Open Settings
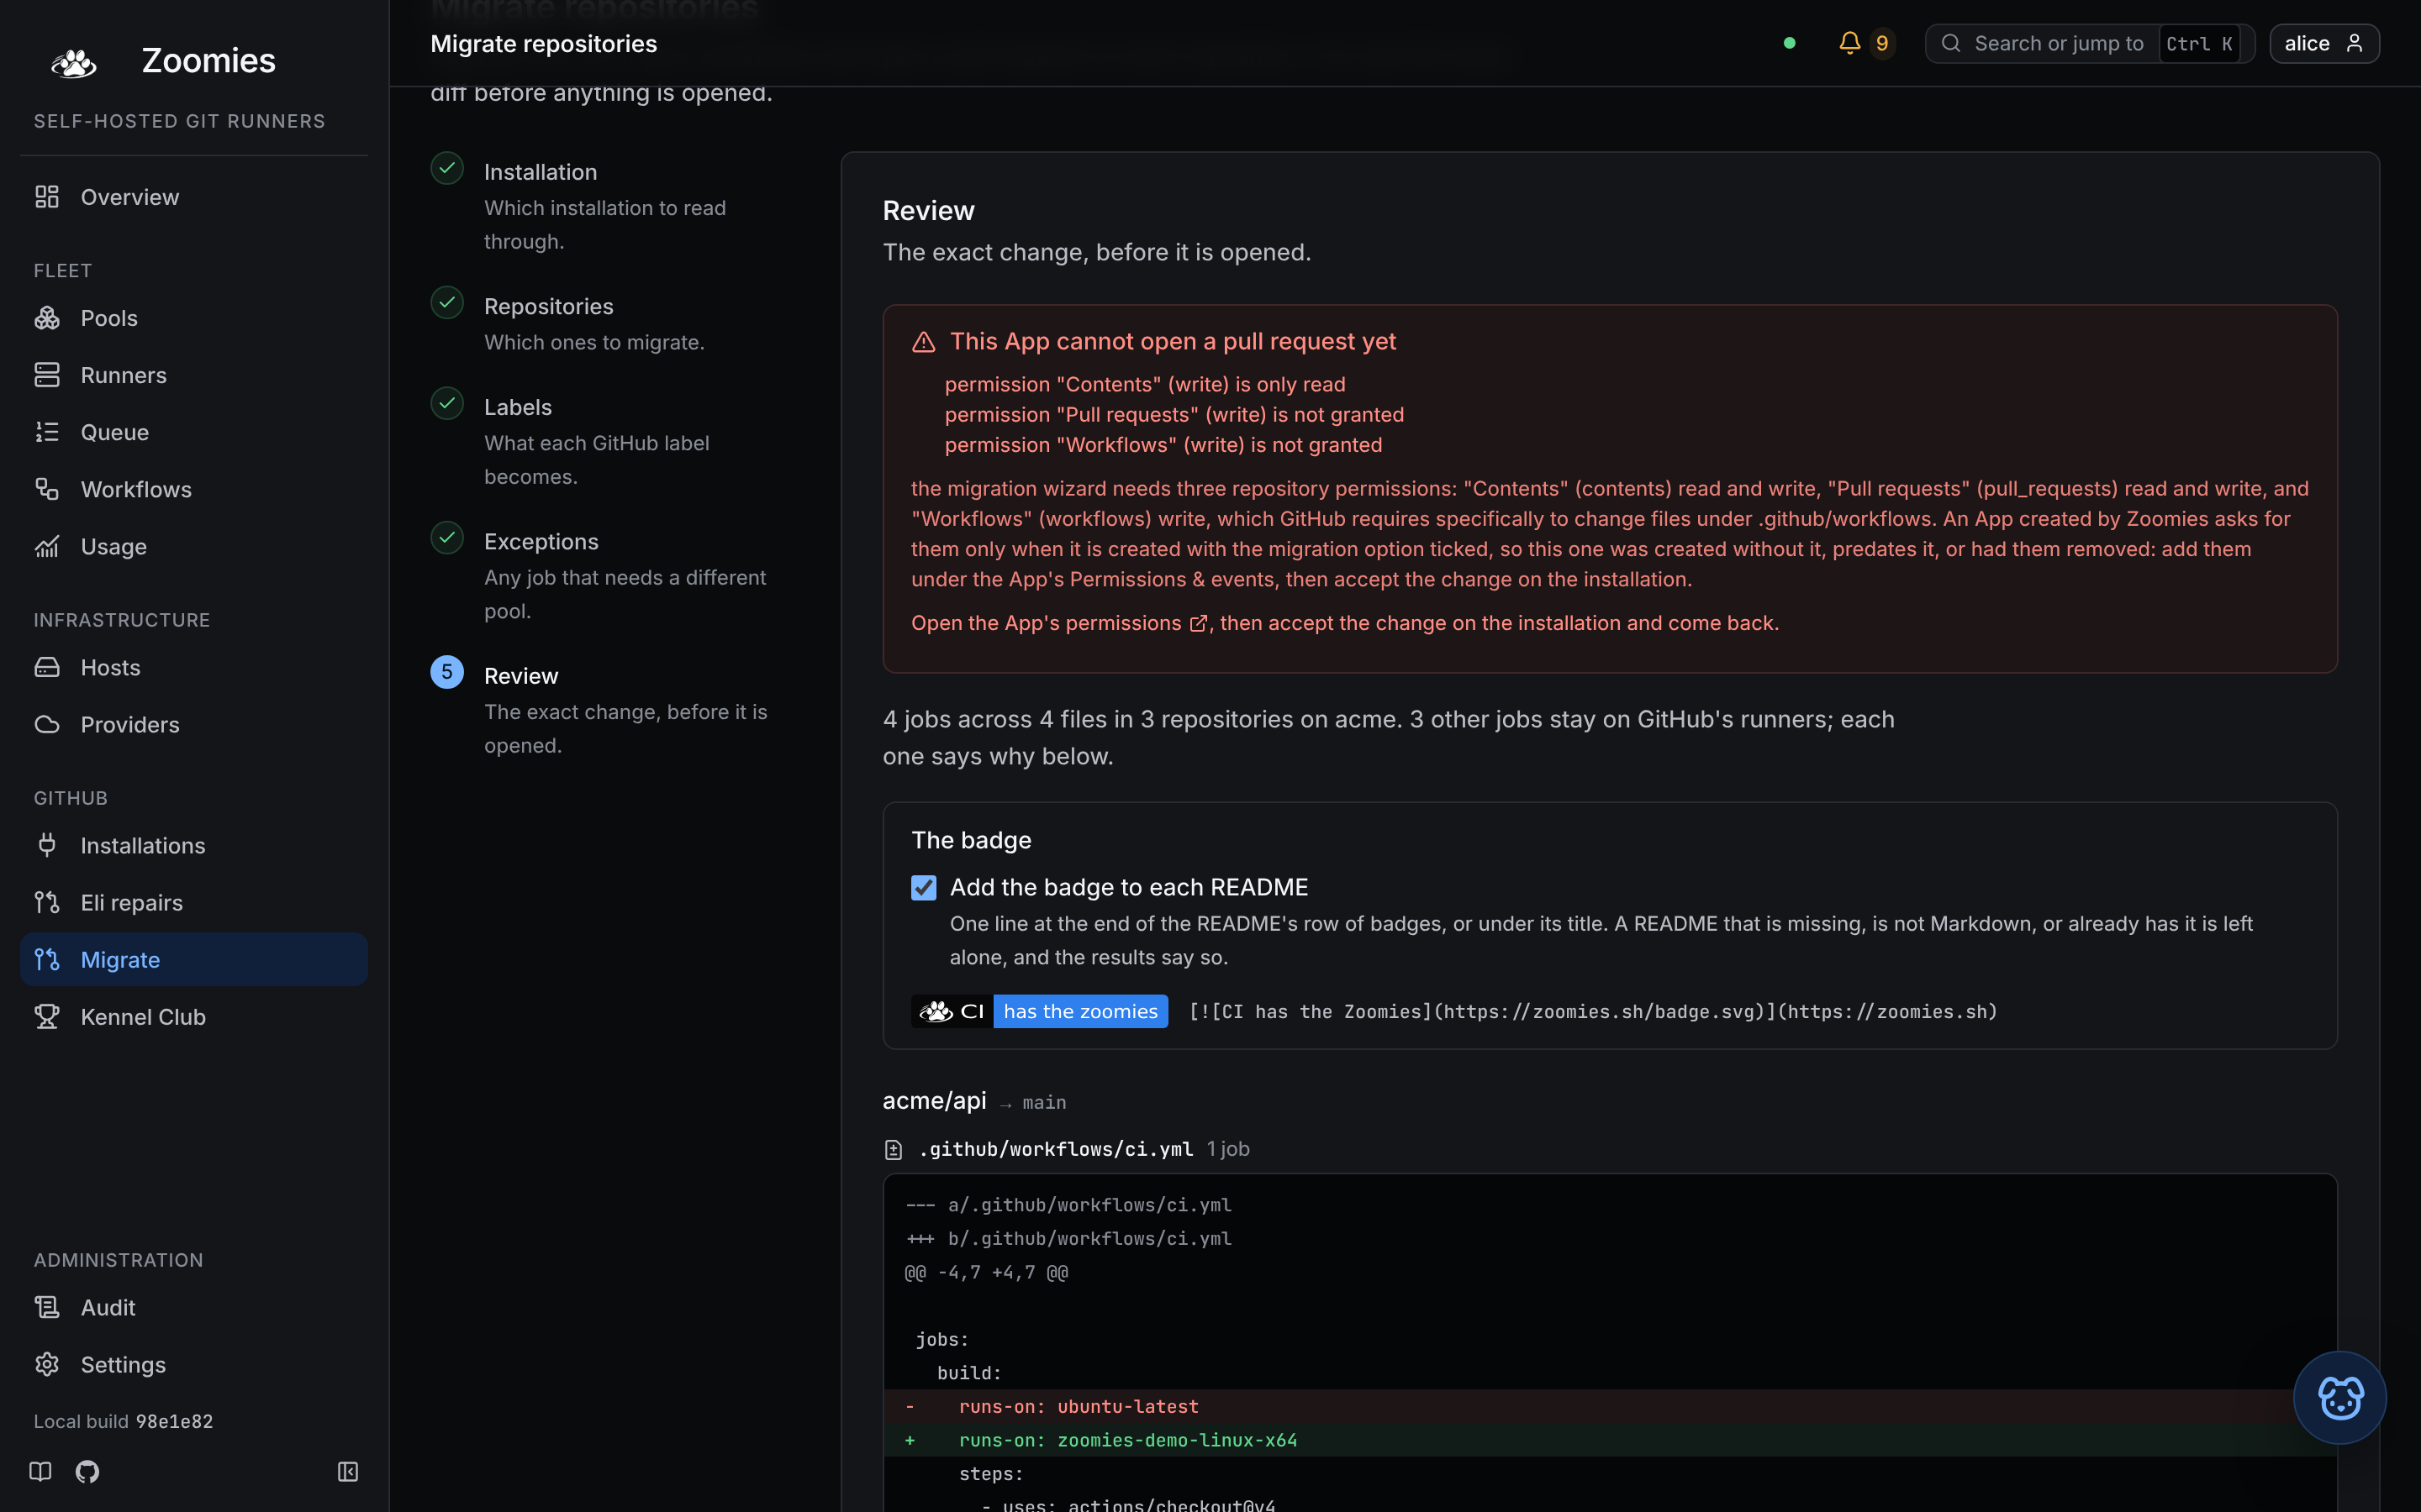This screenshot has height=1512, width=2421. point(194,1364)
